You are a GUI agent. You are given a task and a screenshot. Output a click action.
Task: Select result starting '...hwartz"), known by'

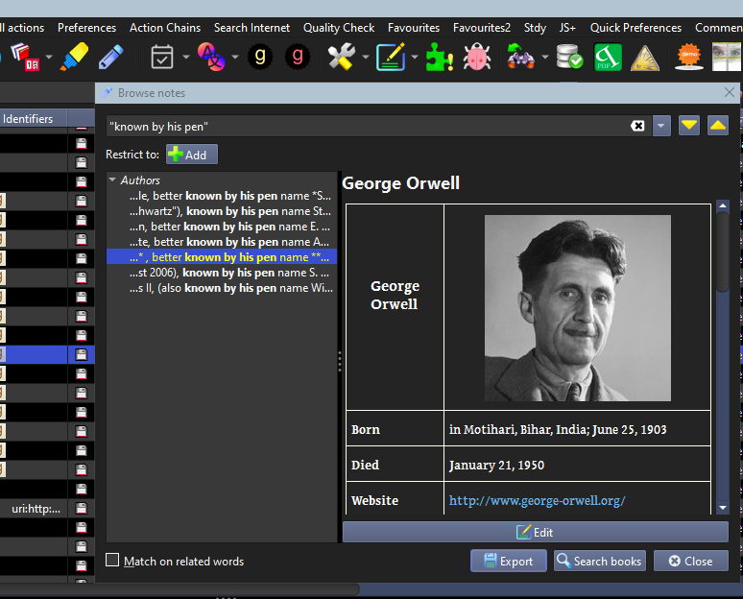[x=230, y=211]
